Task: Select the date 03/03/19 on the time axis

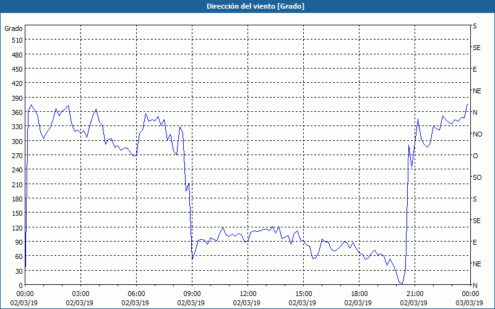Action: (470, 303)
